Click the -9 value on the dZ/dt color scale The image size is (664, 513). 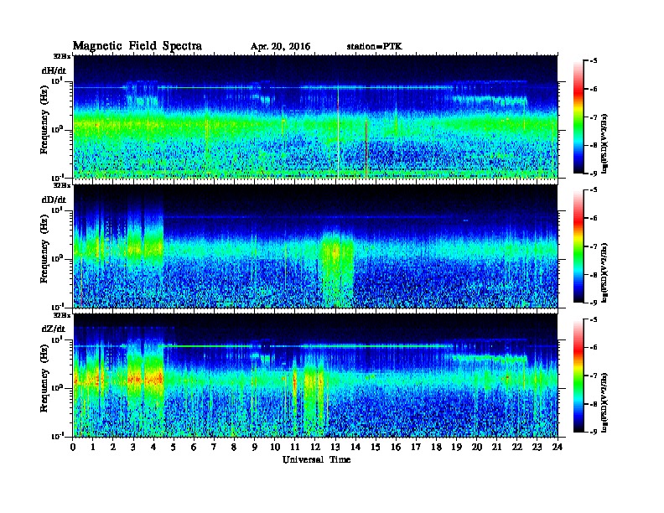point(594,432)
